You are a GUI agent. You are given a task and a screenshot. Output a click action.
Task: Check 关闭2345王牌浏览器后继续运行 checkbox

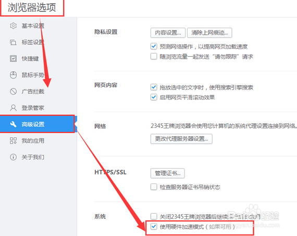point(154,216)
